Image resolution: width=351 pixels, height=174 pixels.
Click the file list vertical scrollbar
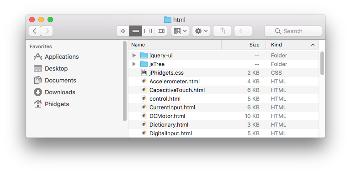pos(322,63)
